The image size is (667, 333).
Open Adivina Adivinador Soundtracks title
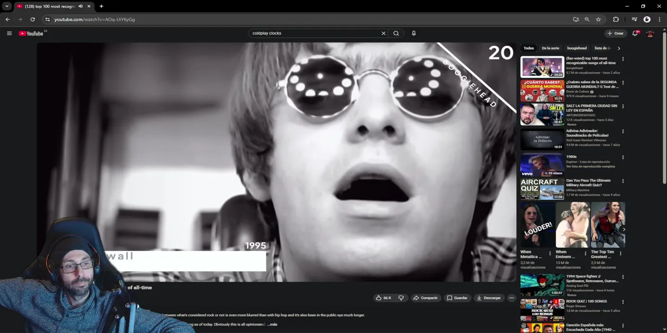point(587,133)
